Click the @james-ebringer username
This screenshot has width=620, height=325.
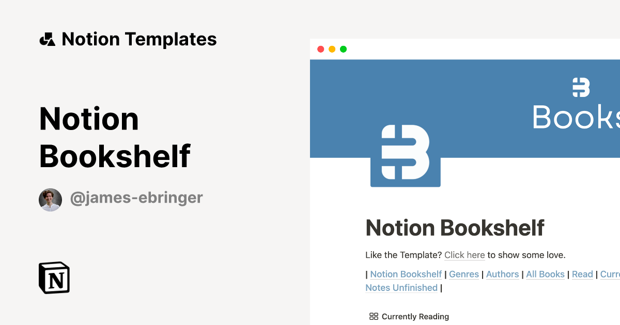point(136,198)
